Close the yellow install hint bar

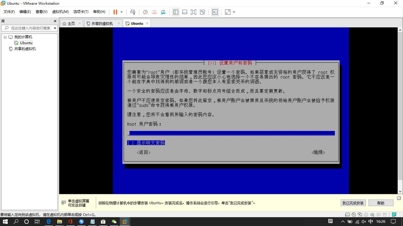coord(399,198)
